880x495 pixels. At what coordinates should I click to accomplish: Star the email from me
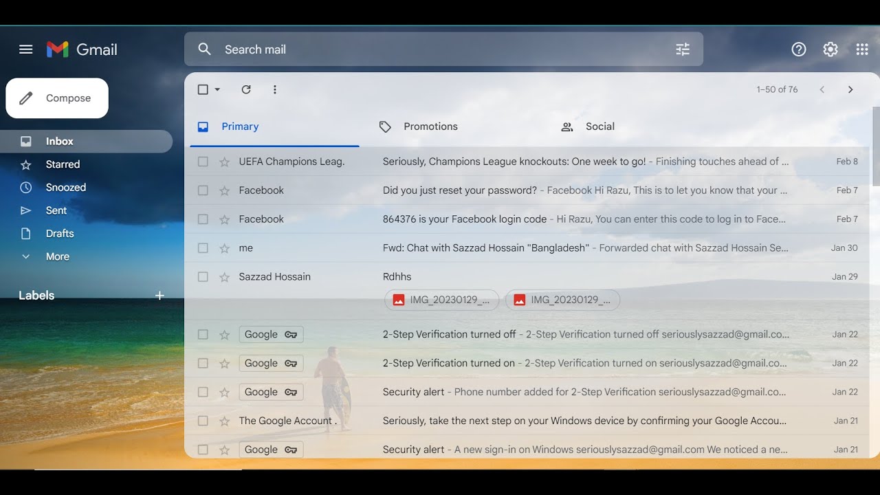click(x=224, y=248)
